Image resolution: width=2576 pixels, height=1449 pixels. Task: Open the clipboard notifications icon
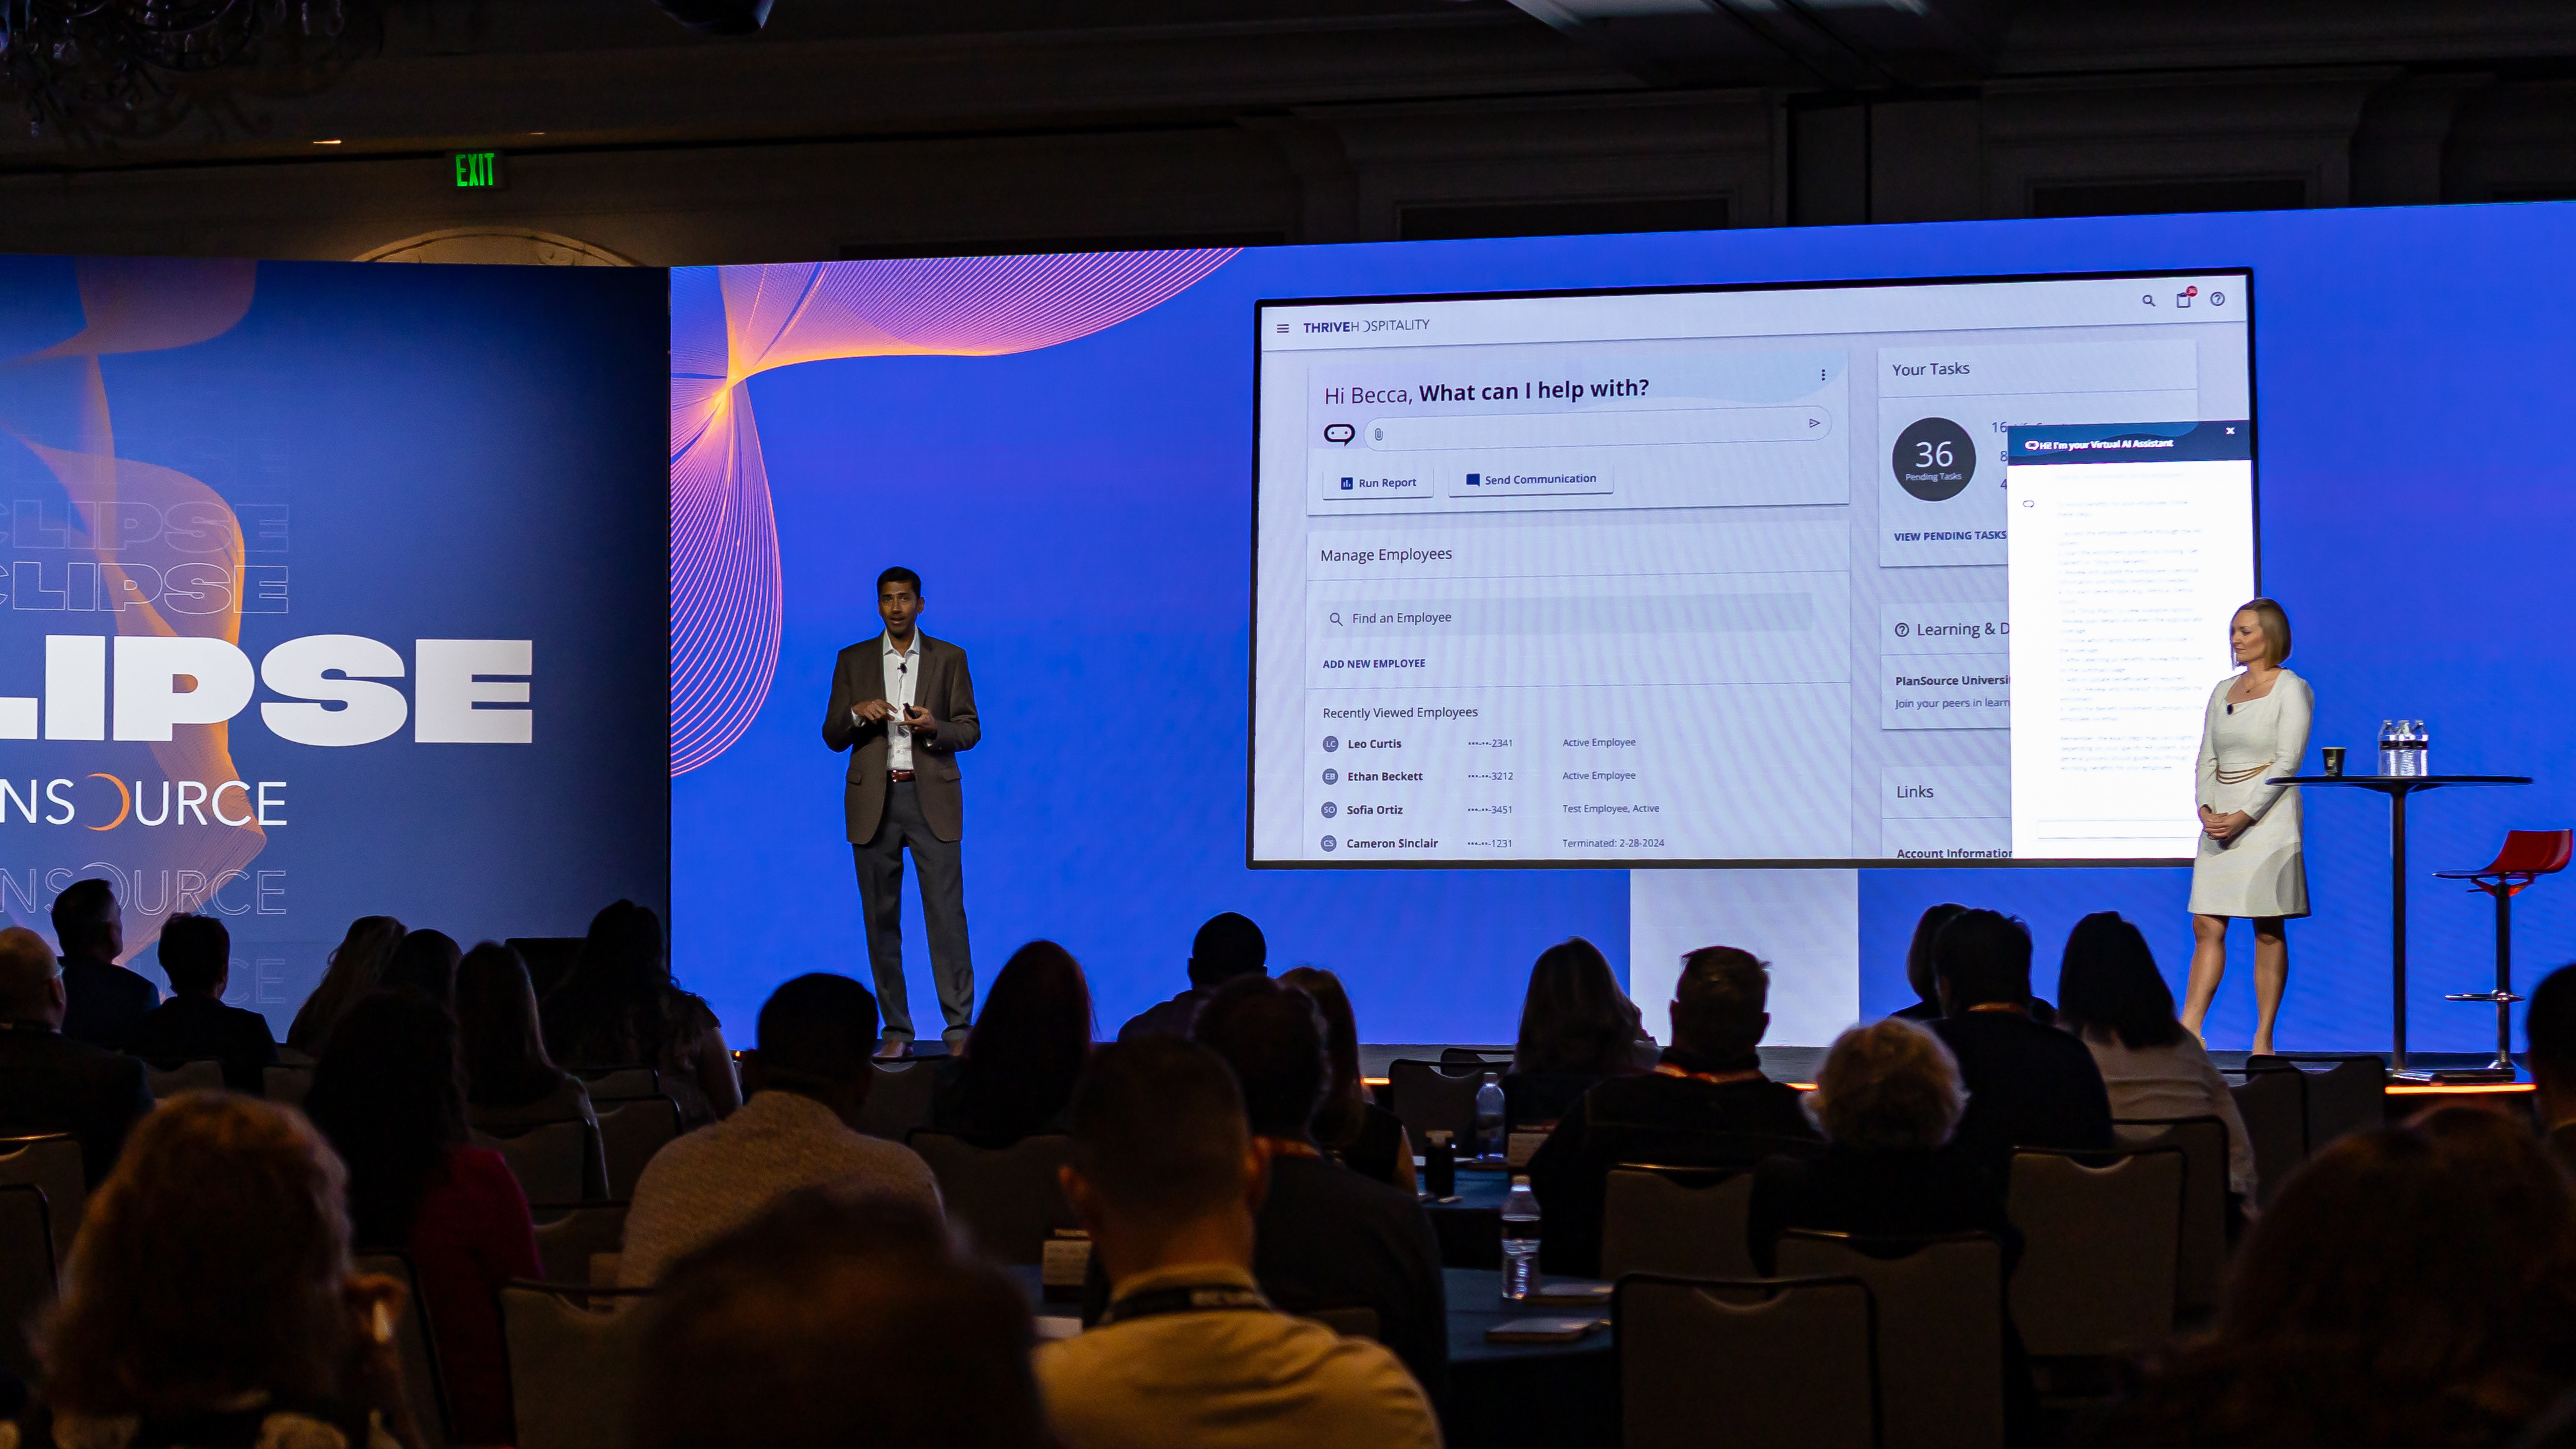pyautogui.click(x=2185, y=299)
